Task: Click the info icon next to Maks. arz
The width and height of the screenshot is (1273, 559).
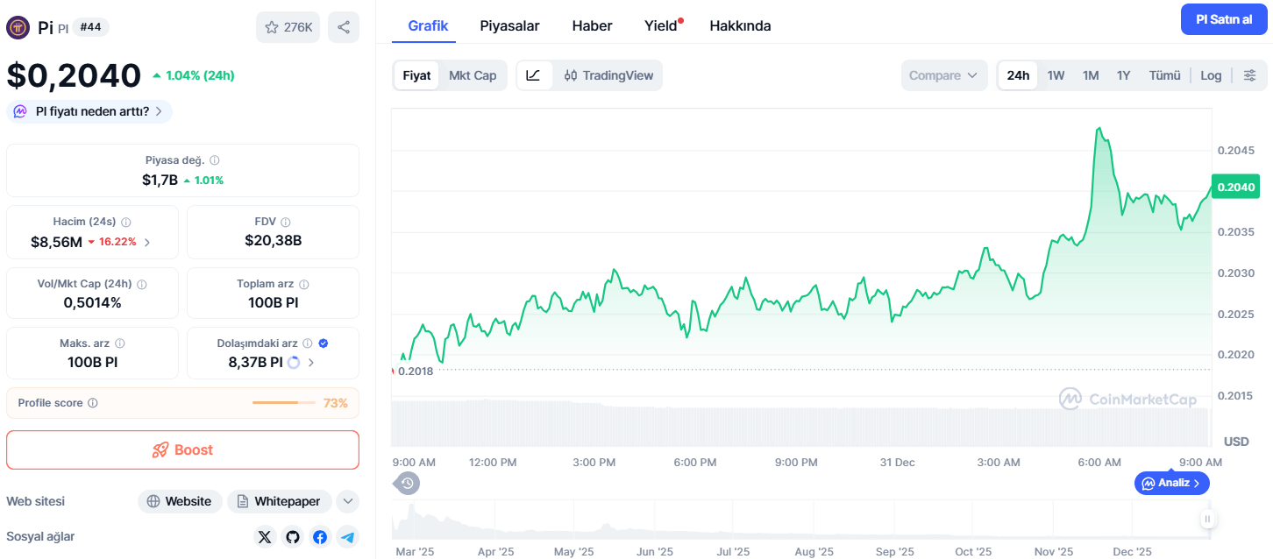Action: tap(120, 344)
